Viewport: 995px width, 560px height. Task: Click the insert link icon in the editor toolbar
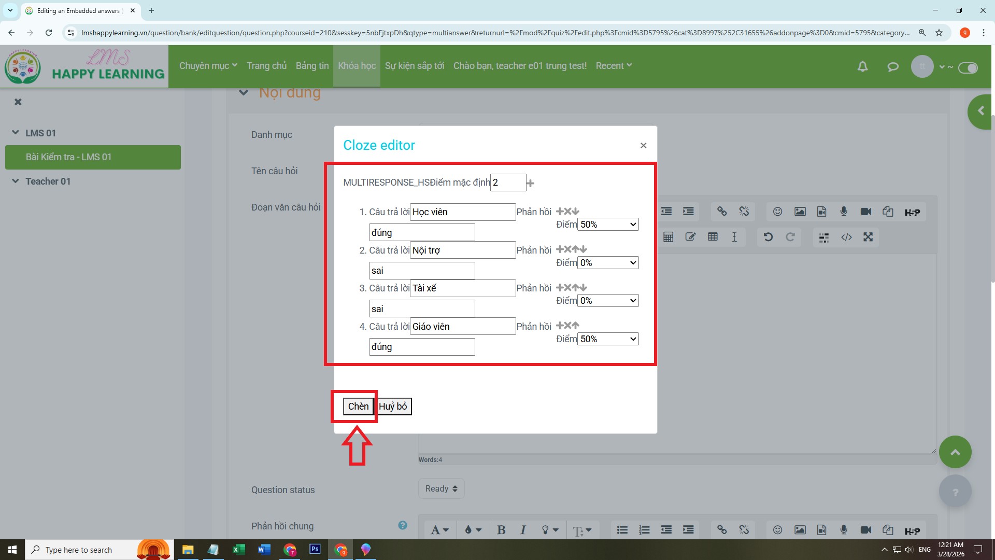[721, 212]
